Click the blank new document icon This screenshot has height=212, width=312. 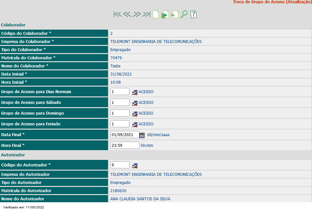pyautogui.click(x=156, y=14)
